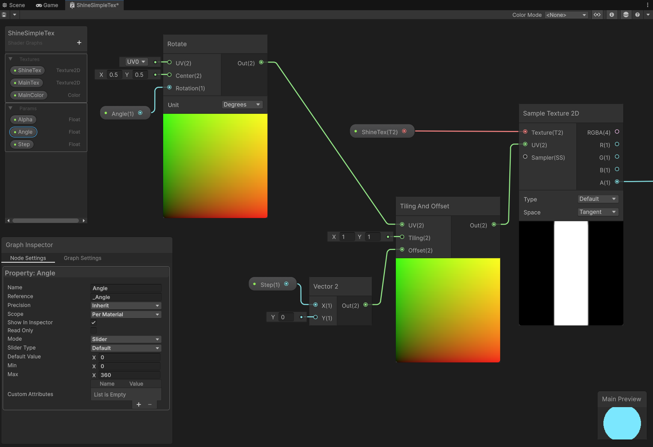Image resolution: width=653 pixels, height=447 pixels.
Task: Open the Color Mode dropdown
Action: [566, 15]
